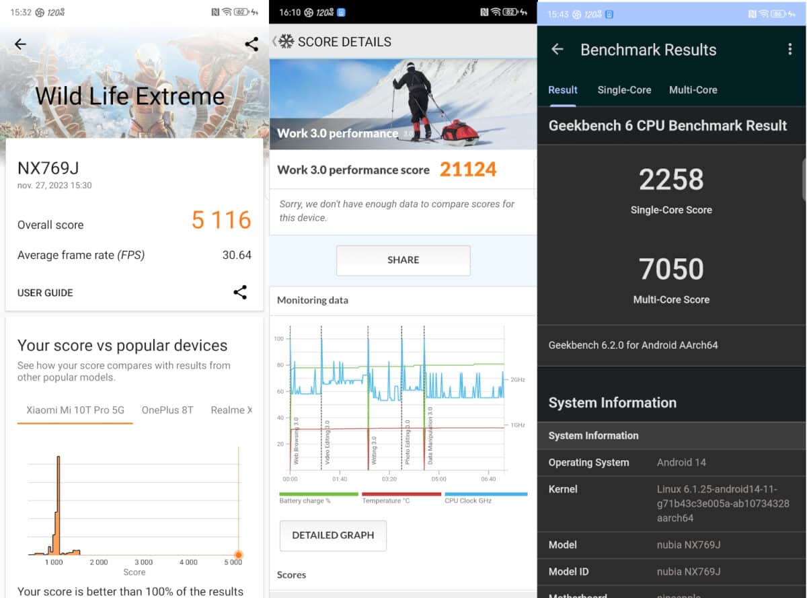
Task: Click the Android 14 operating system value
Action: coord(681,462)
